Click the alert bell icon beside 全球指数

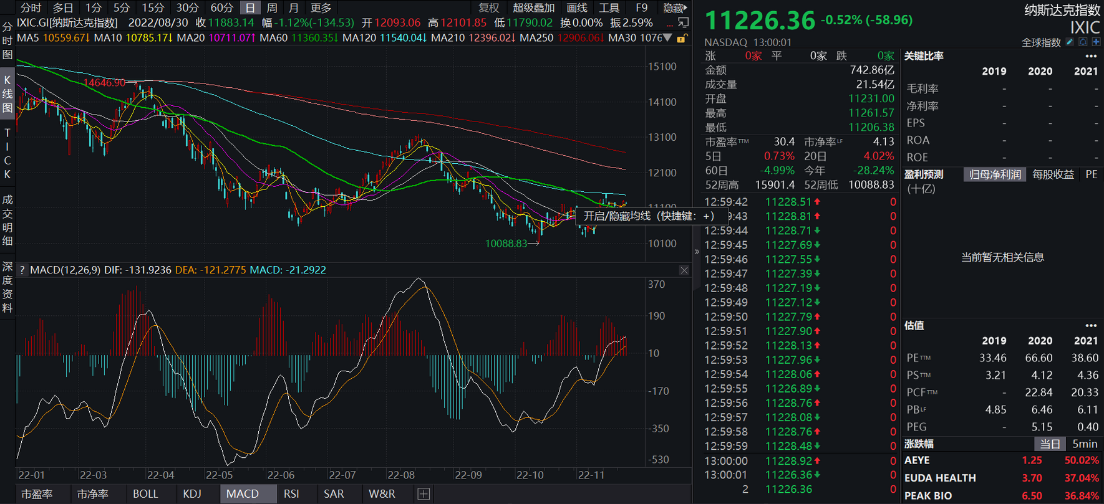point(1083,42)
